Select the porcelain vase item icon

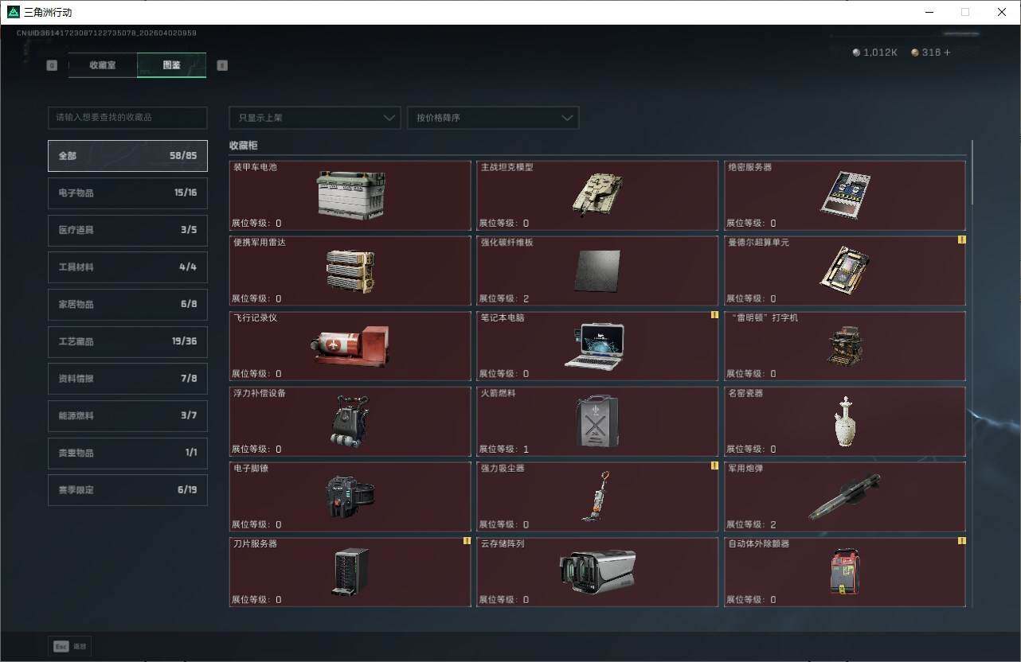[844, 421]
